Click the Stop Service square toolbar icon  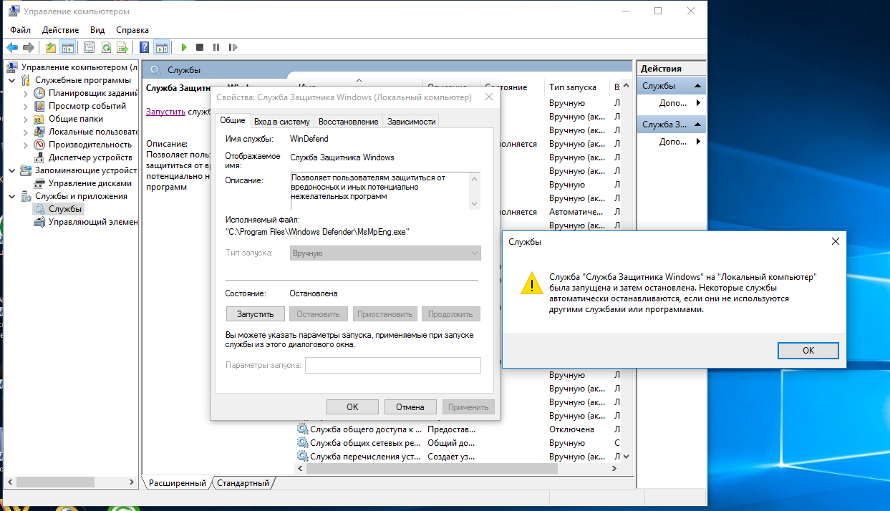click(200, 47)
